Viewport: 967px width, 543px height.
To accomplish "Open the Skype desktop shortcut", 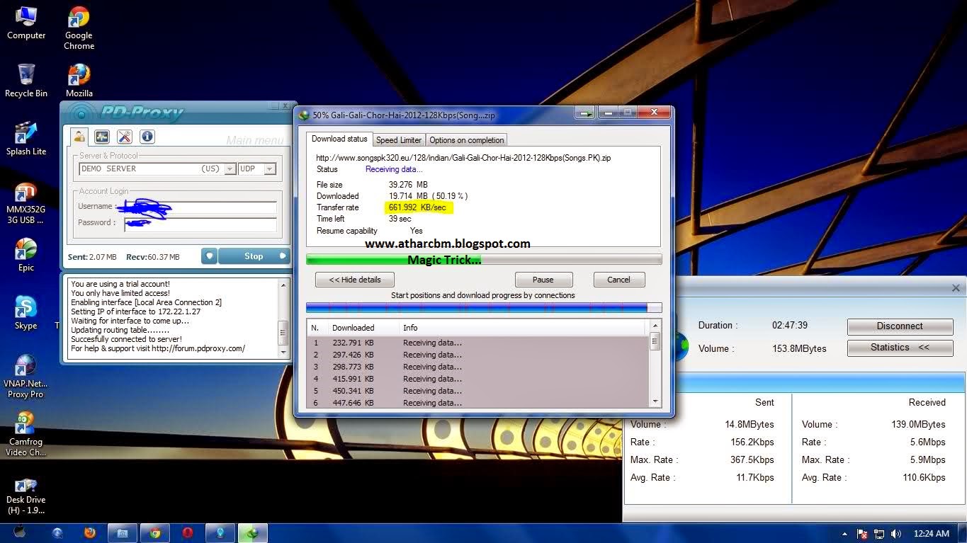I will pos(26,313).
